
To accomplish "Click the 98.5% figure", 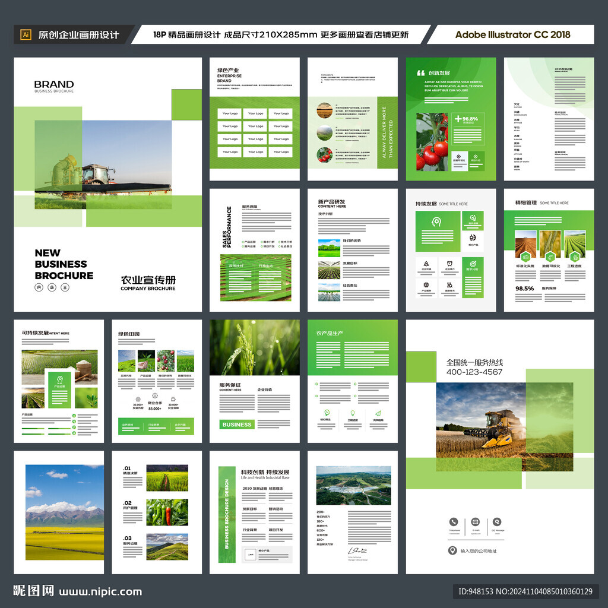I will tap(524, 289).
